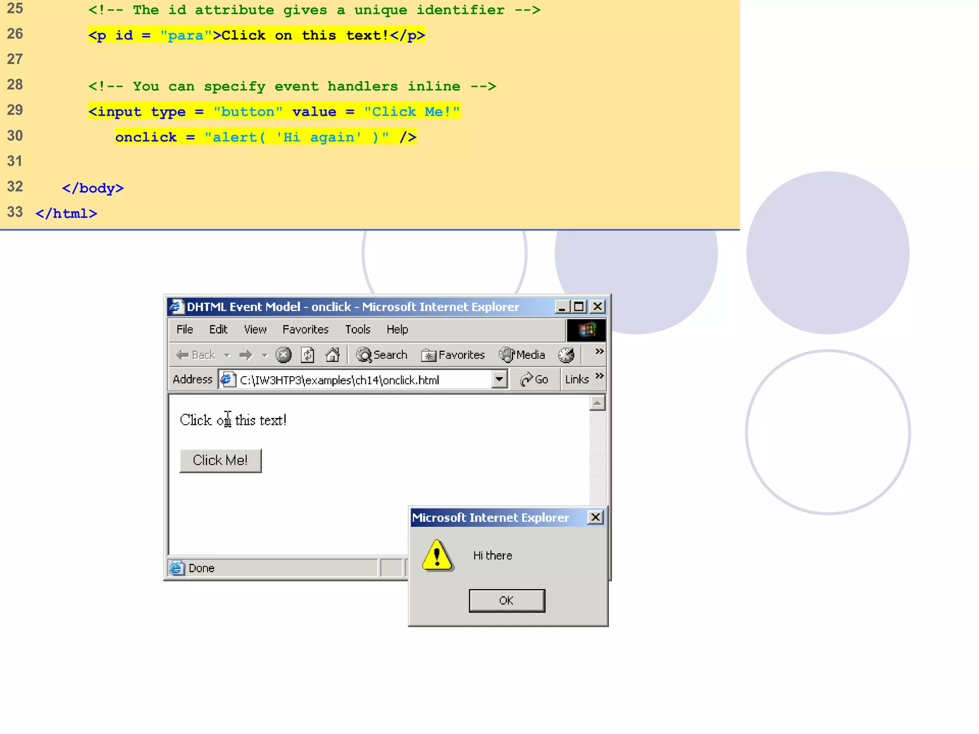
Task: Expand the Links bar chevron
Action: coord(599,376)
